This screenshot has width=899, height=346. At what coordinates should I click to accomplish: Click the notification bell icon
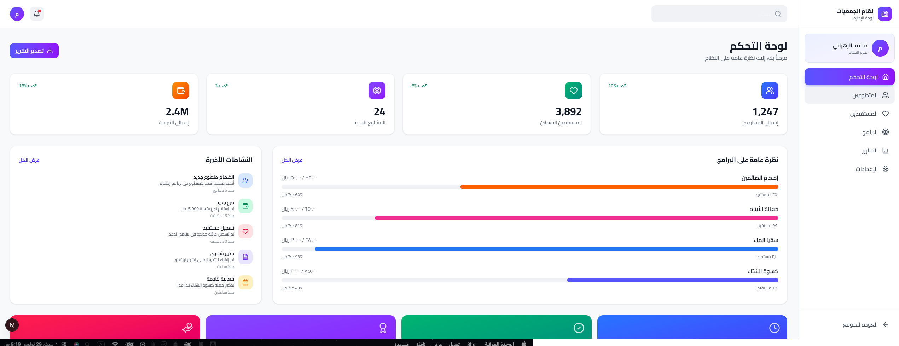pyautogui.click(x=37, y=14)
